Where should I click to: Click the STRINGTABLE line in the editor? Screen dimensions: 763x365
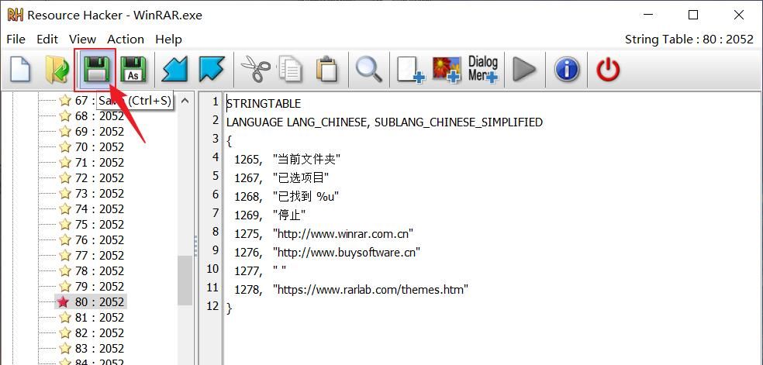[264, 104]
